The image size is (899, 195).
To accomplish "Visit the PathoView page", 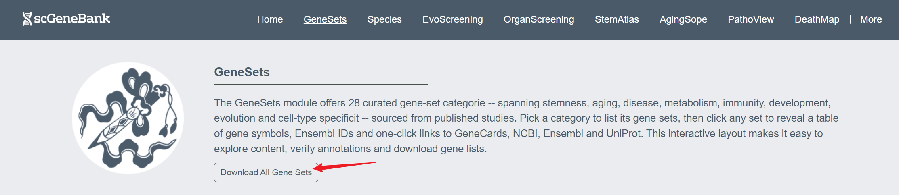I will (x=751, y=19).
